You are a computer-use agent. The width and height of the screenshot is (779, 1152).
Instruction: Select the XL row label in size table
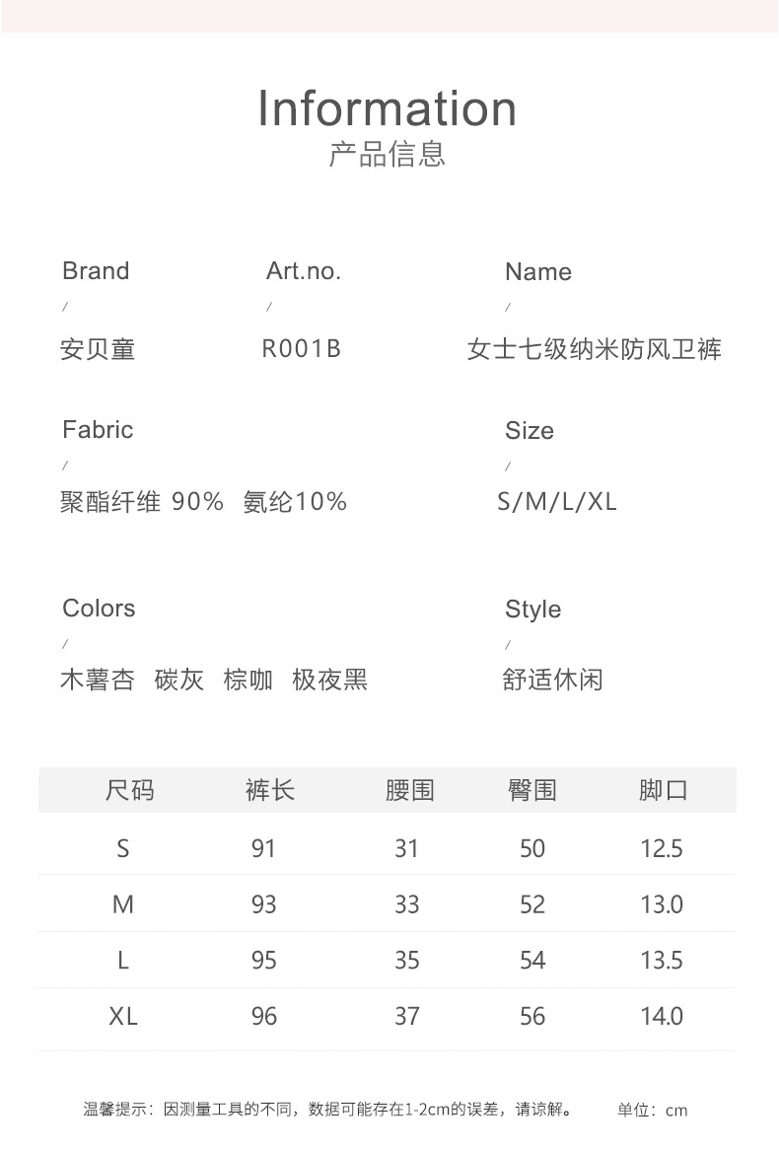[123, 1016]
